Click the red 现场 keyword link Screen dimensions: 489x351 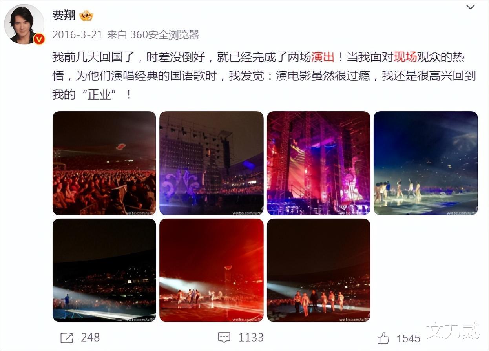tap(405, 57)
